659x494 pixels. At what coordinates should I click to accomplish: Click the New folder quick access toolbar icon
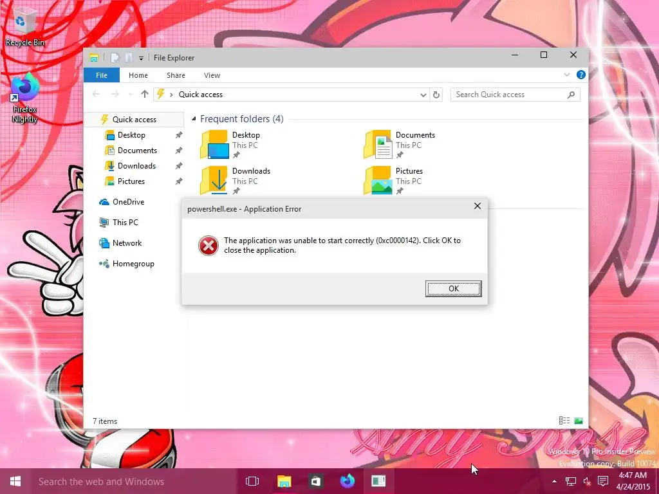click(x=129, y=57)
